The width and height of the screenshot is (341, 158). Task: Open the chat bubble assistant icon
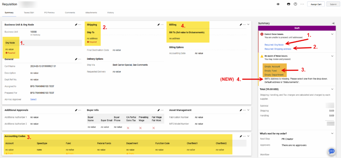pyautogui.click(x=331, y=151)
